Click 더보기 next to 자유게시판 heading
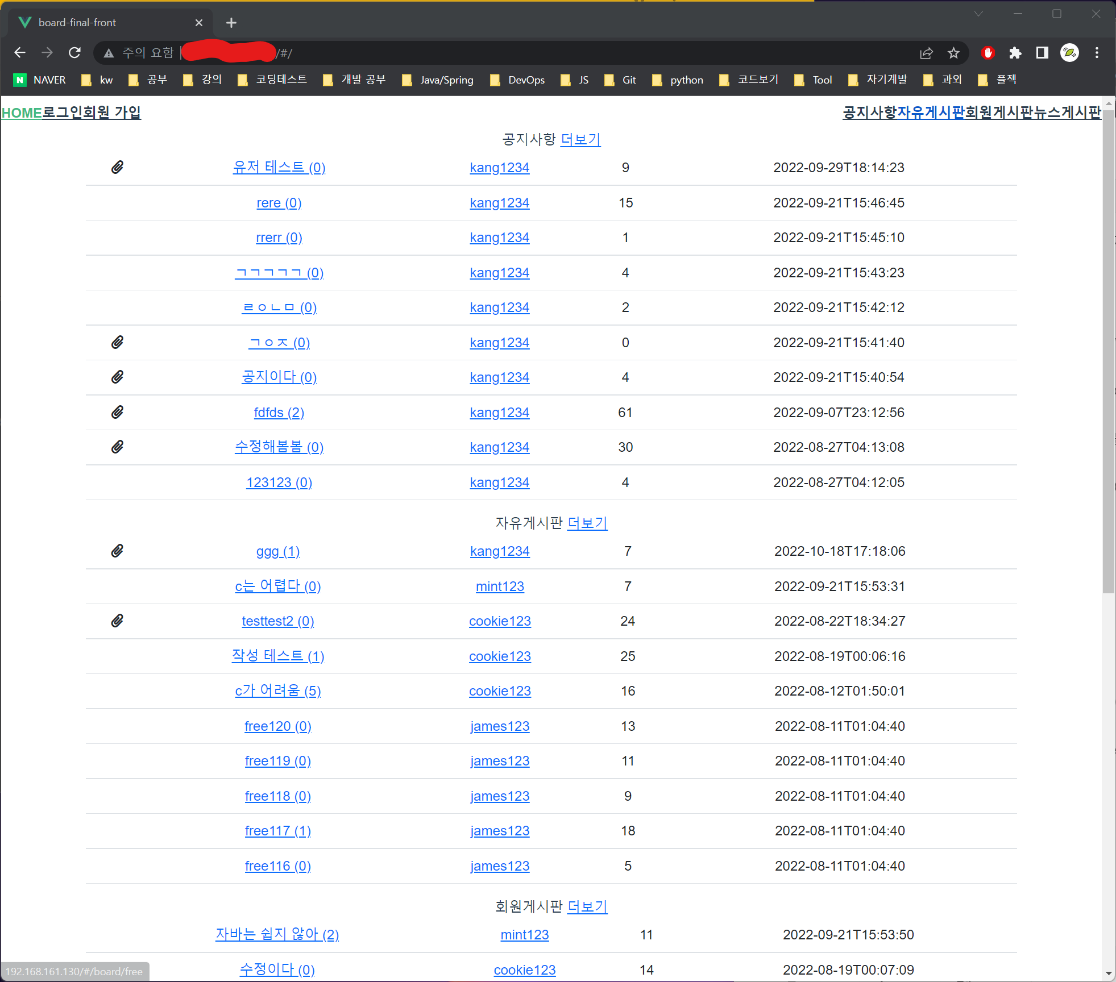Image resolution: width=1116 pixels, height=982 pixels. [587, 523]
